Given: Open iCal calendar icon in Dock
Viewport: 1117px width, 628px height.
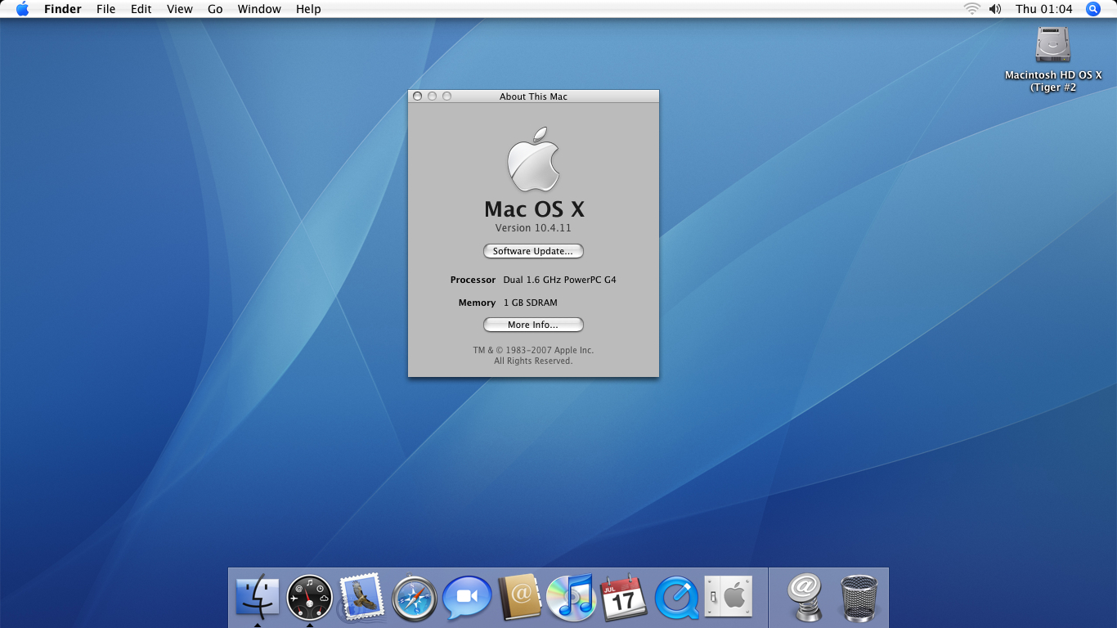Looking at the screenshot, I should [x=623, y=598].
